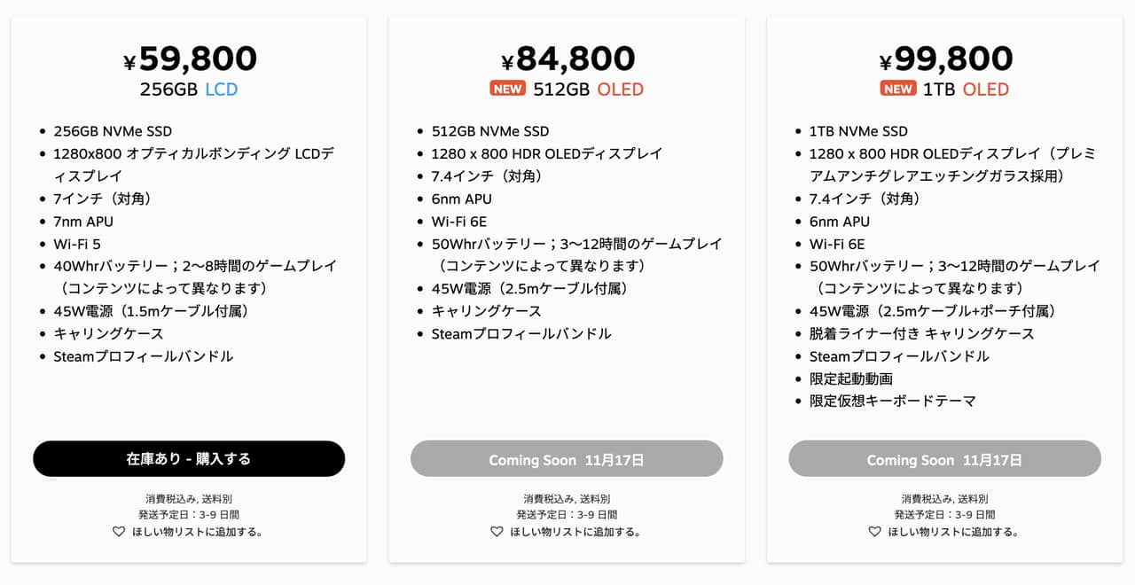Click the NEW badge beside 1TB OLED
The image size is (1135, 585).
898,89
